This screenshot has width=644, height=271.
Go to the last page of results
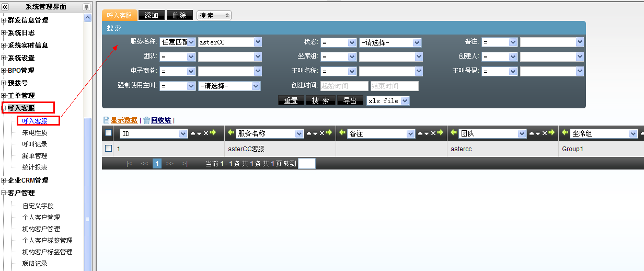(185, 164)
